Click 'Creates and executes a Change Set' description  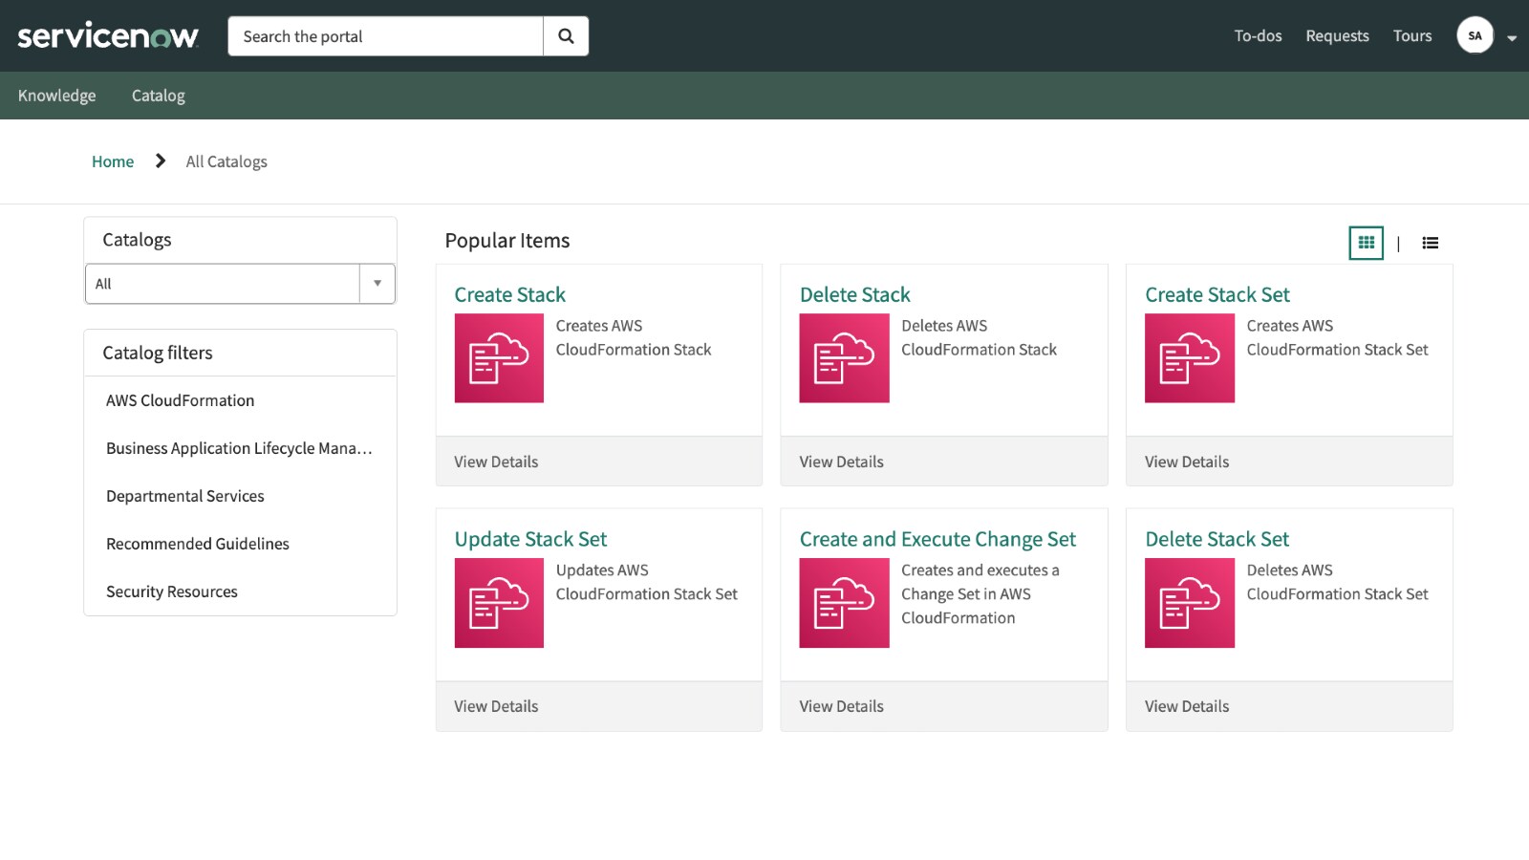[x=980, y=593]
